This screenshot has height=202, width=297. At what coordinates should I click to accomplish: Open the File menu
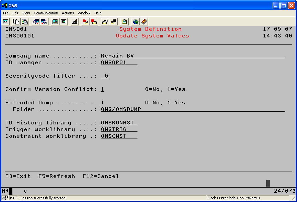[6, 13]
